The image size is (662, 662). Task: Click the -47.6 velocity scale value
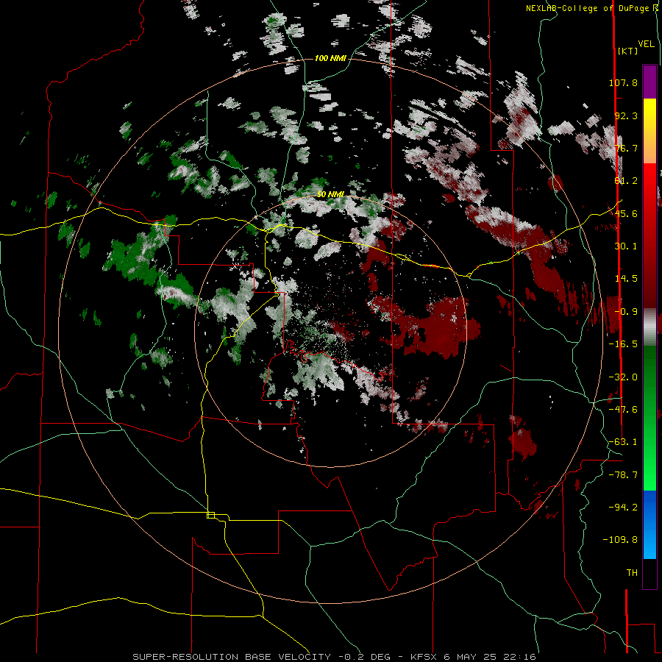[x=623, y=410]
